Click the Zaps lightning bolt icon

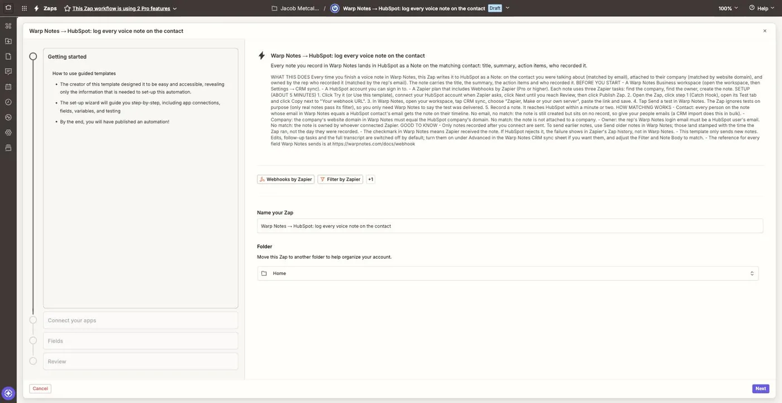point(36,8)
